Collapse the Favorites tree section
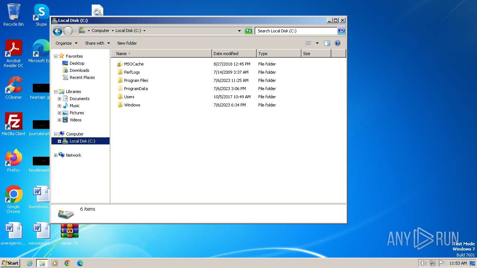Image resolution: width=477 pixels, height=268 pixels. click(x=56, y=56)
